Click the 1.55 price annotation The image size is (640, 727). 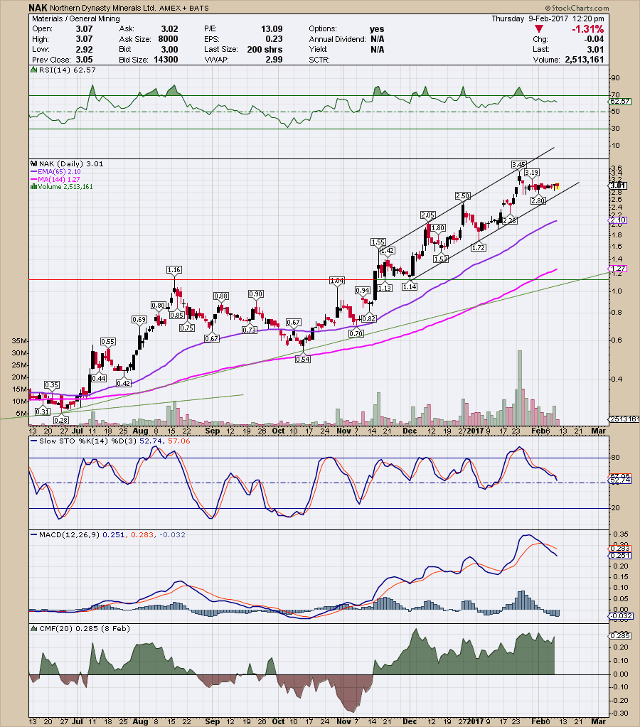pyautogui.click(x=378, y=242)
